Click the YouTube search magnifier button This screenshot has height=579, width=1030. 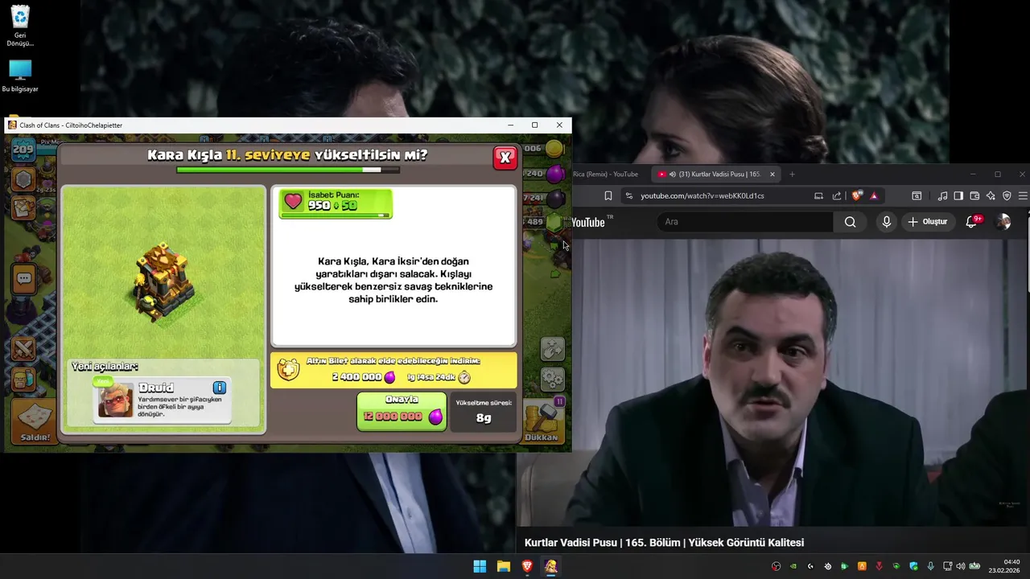[850, 222]
